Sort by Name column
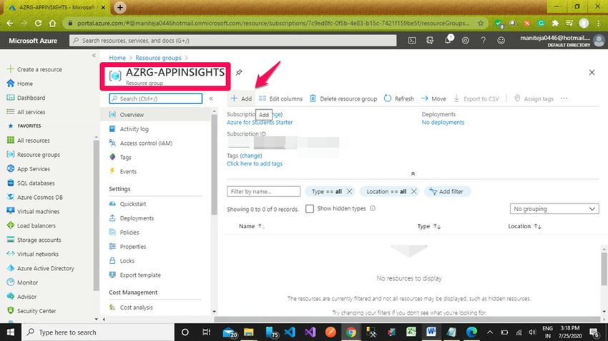 pyautogui.click(x=250, y=226)
